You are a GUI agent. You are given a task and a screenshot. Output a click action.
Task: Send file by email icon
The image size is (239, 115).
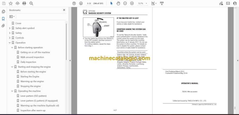coord(228,3)
